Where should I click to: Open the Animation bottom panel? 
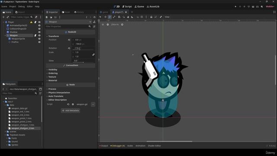tap(140, 146)
